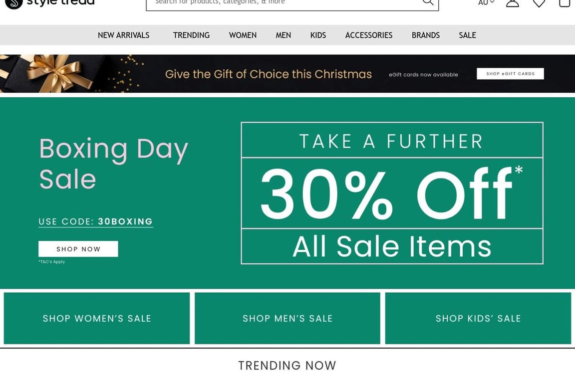
Task: Go to the Women category
Action: pos(243,35)
